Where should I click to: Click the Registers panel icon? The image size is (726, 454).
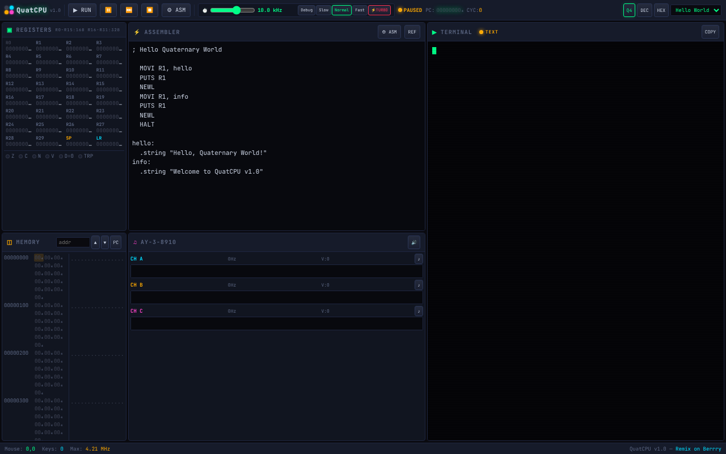[10, 30]
